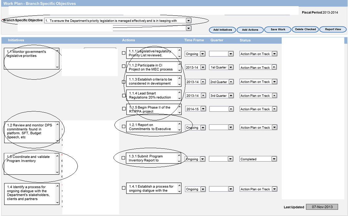Edit the action 1.1.4 Lead Smart Regulations text
The height and width of the screenshot is (216, 348).
click(151, 95)
